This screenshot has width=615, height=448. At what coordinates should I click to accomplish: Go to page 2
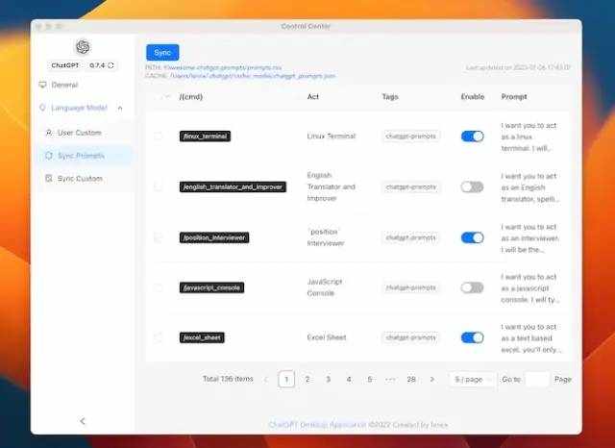(x=307, y=380)
